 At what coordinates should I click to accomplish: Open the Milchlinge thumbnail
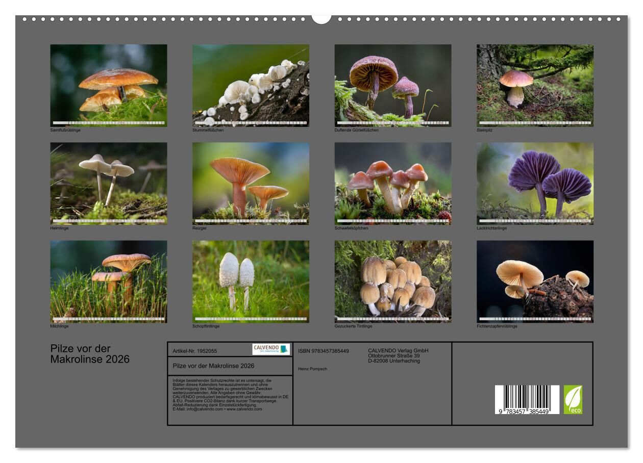point(109,281)
